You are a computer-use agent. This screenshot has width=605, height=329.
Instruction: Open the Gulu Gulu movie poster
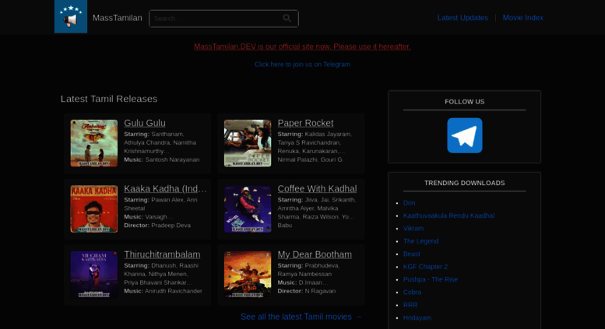pos(93,143)
